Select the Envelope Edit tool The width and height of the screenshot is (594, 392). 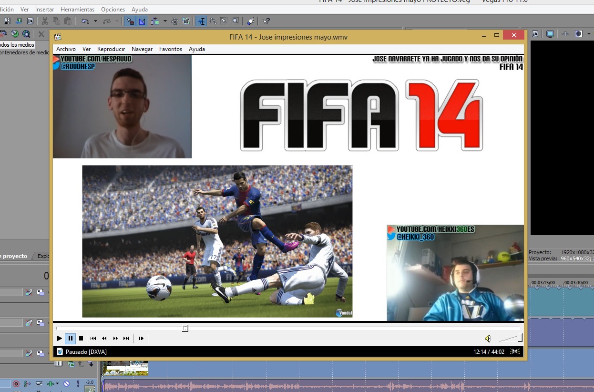click(x=213, y=21)
